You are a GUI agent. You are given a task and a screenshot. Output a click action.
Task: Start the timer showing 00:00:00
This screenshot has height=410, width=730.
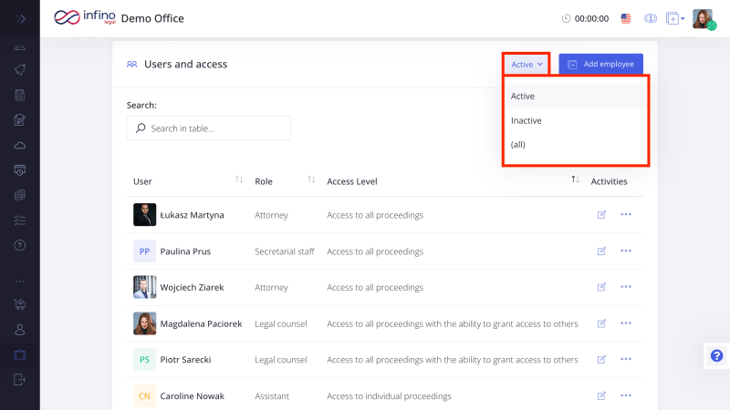click(x=586, y=18)
